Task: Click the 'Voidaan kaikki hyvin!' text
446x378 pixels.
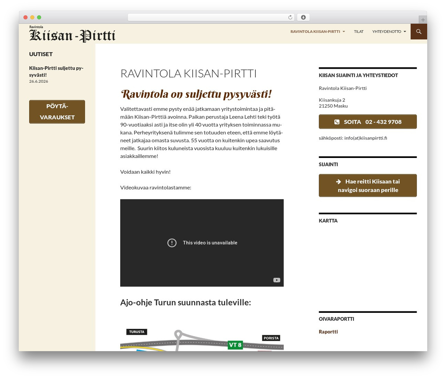Action: (145, 172)
